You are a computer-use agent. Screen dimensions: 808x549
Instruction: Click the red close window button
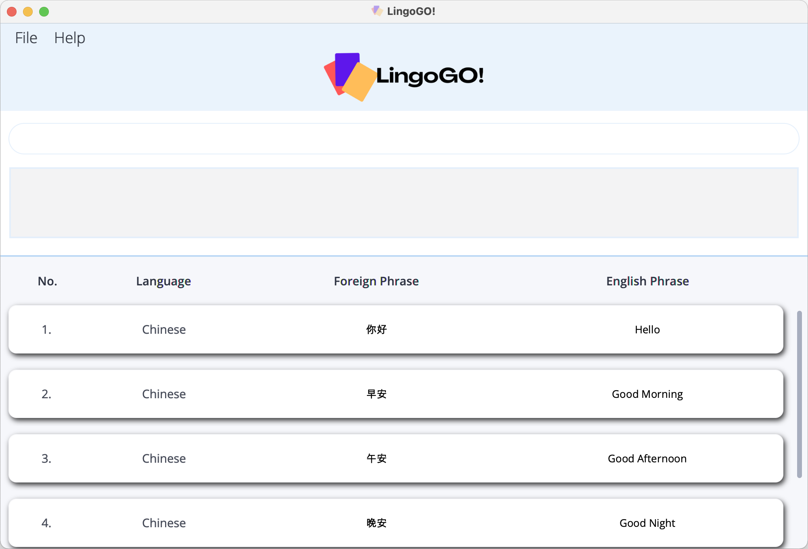coord(12,12)
